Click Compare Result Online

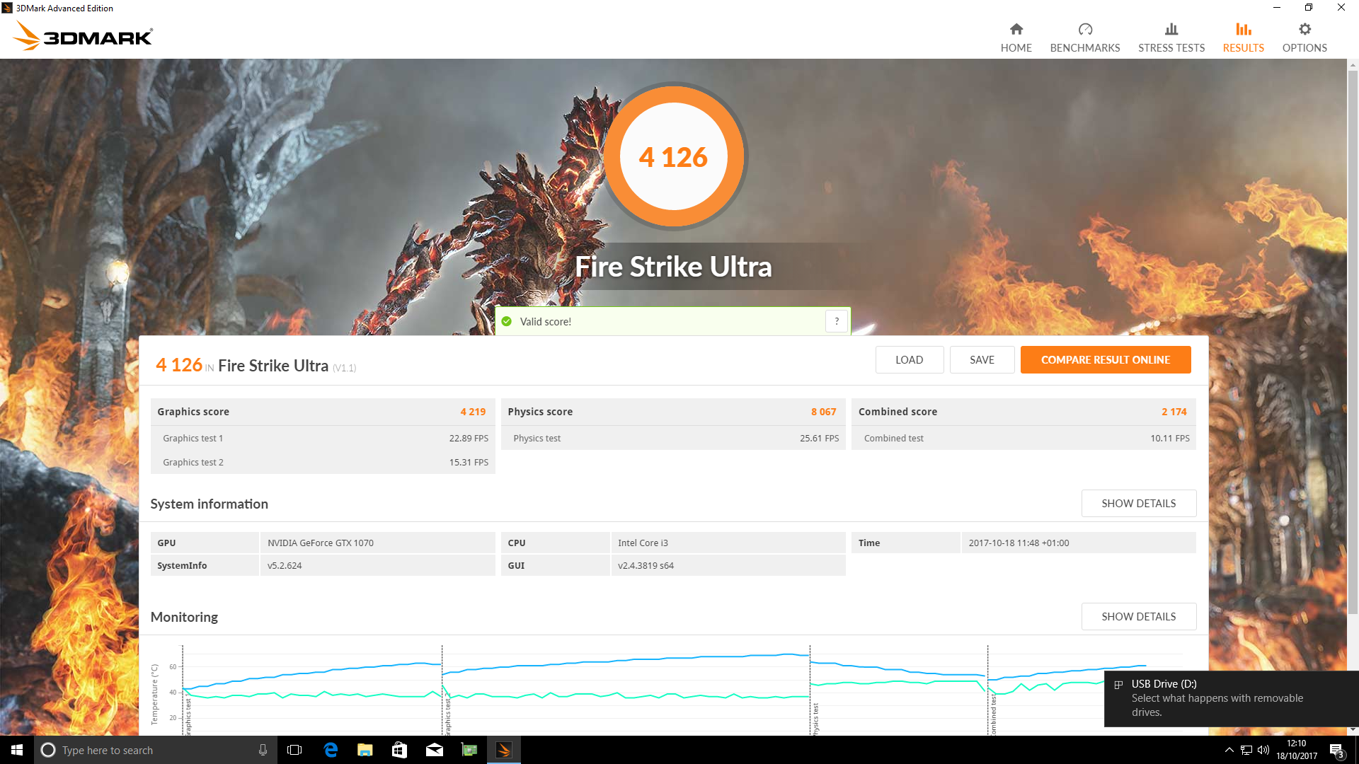pyautogui.click(x=1105, y=359)
